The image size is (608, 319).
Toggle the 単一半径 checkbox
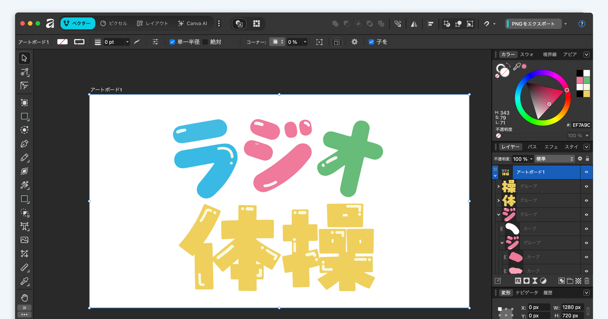pyautogui.click(x=172, y=42)
